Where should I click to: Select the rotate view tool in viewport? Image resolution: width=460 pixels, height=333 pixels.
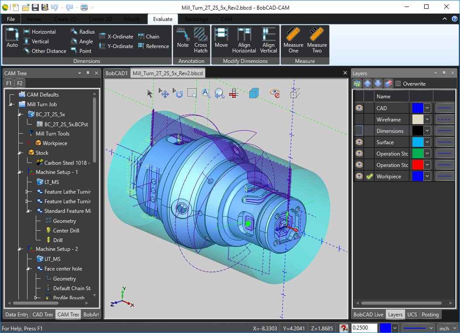(x=179, y=93)
